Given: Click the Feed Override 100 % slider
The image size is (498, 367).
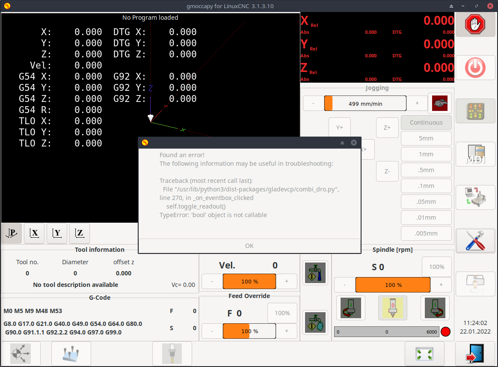Looking at the screenshot, I should [249, 331].
